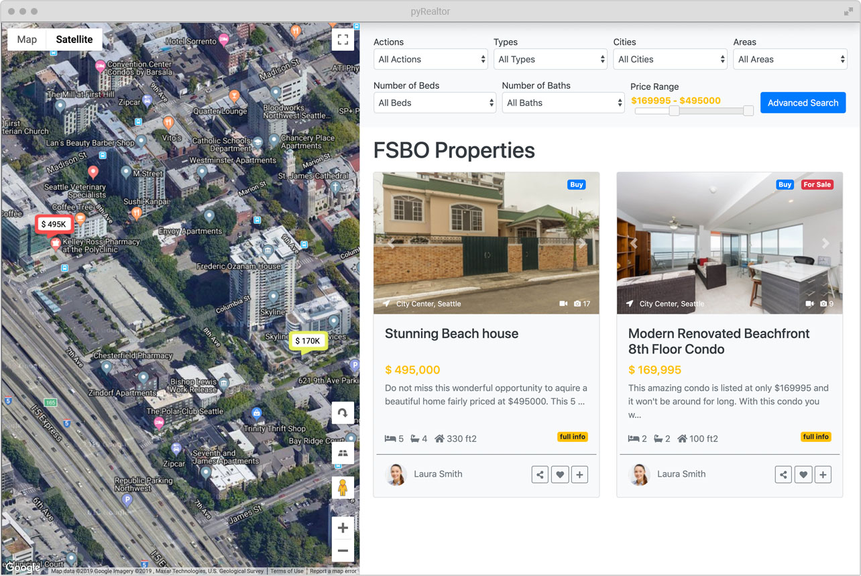Switch to Satellite view tab
Screen dimensions: 861x576
coord(74,40)
